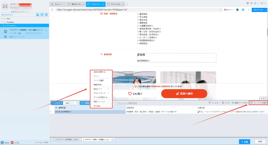The image size is (268, 145).
Task: Click the reload icon left of the URL
Action: [52, 10]
